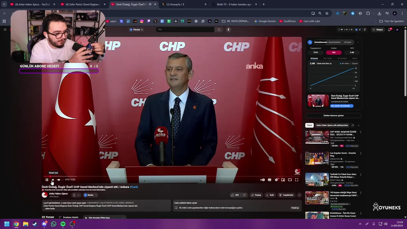The width and height of the screenshot is (407, 229).
Task: Open the Tüm Yer İşaretleri bookmarks folder
Action: pos(391,21)
